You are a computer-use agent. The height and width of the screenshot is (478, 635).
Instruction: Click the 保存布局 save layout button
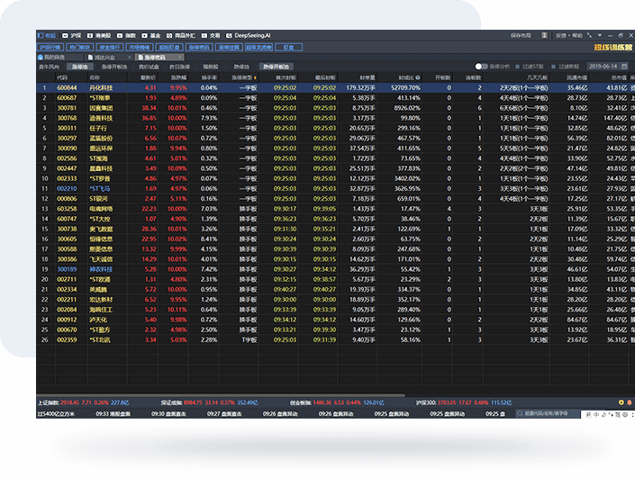521,35
